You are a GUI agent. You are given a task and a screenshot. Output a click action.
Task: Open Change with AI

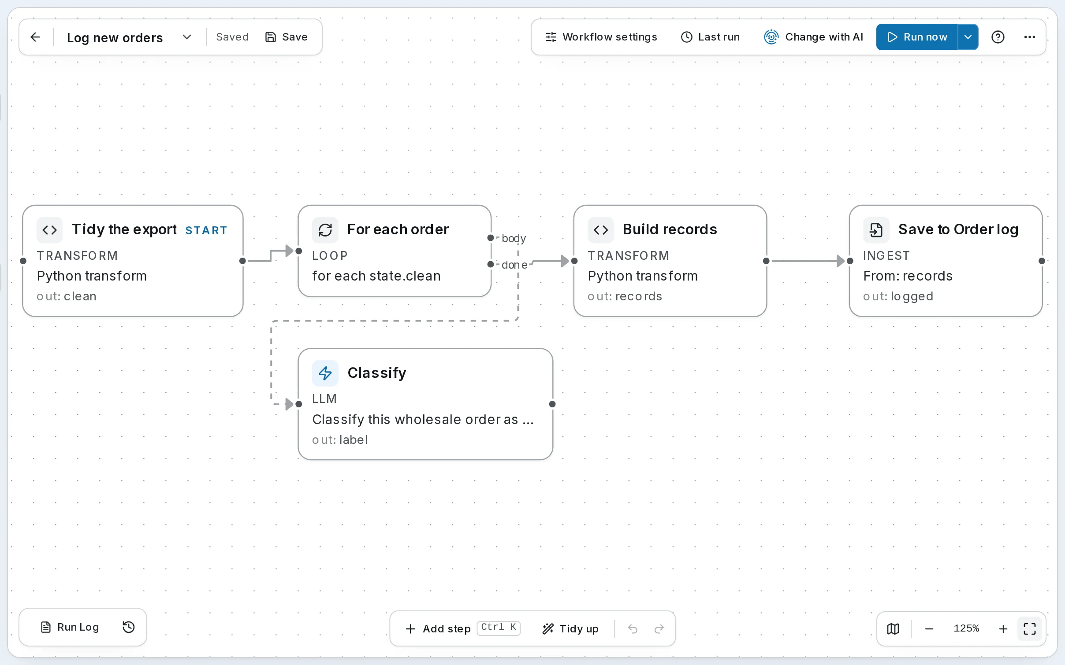(x=813, y=37)
